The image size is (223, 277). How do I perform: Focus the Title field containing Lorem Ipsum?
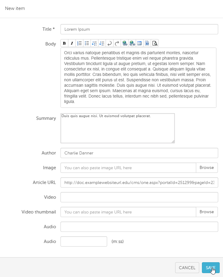pos(139,29)
